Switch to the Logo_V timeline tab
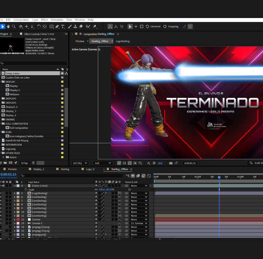 [90, 169]
